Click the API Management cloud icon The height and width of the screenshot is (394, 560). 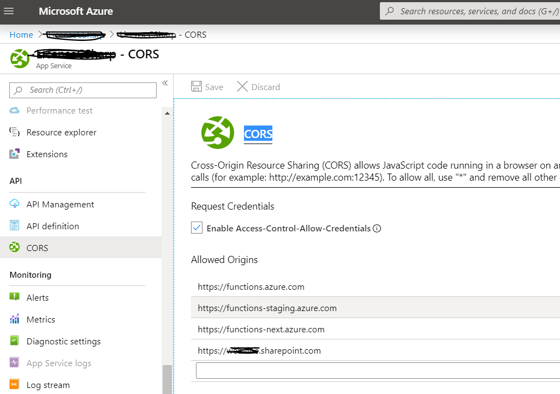pos(15,204)
